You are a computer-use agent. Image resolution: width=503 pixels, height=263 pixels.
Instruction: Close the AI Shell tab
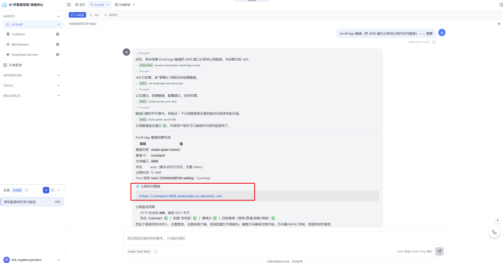pyautogui.click(x=108, y=5)
